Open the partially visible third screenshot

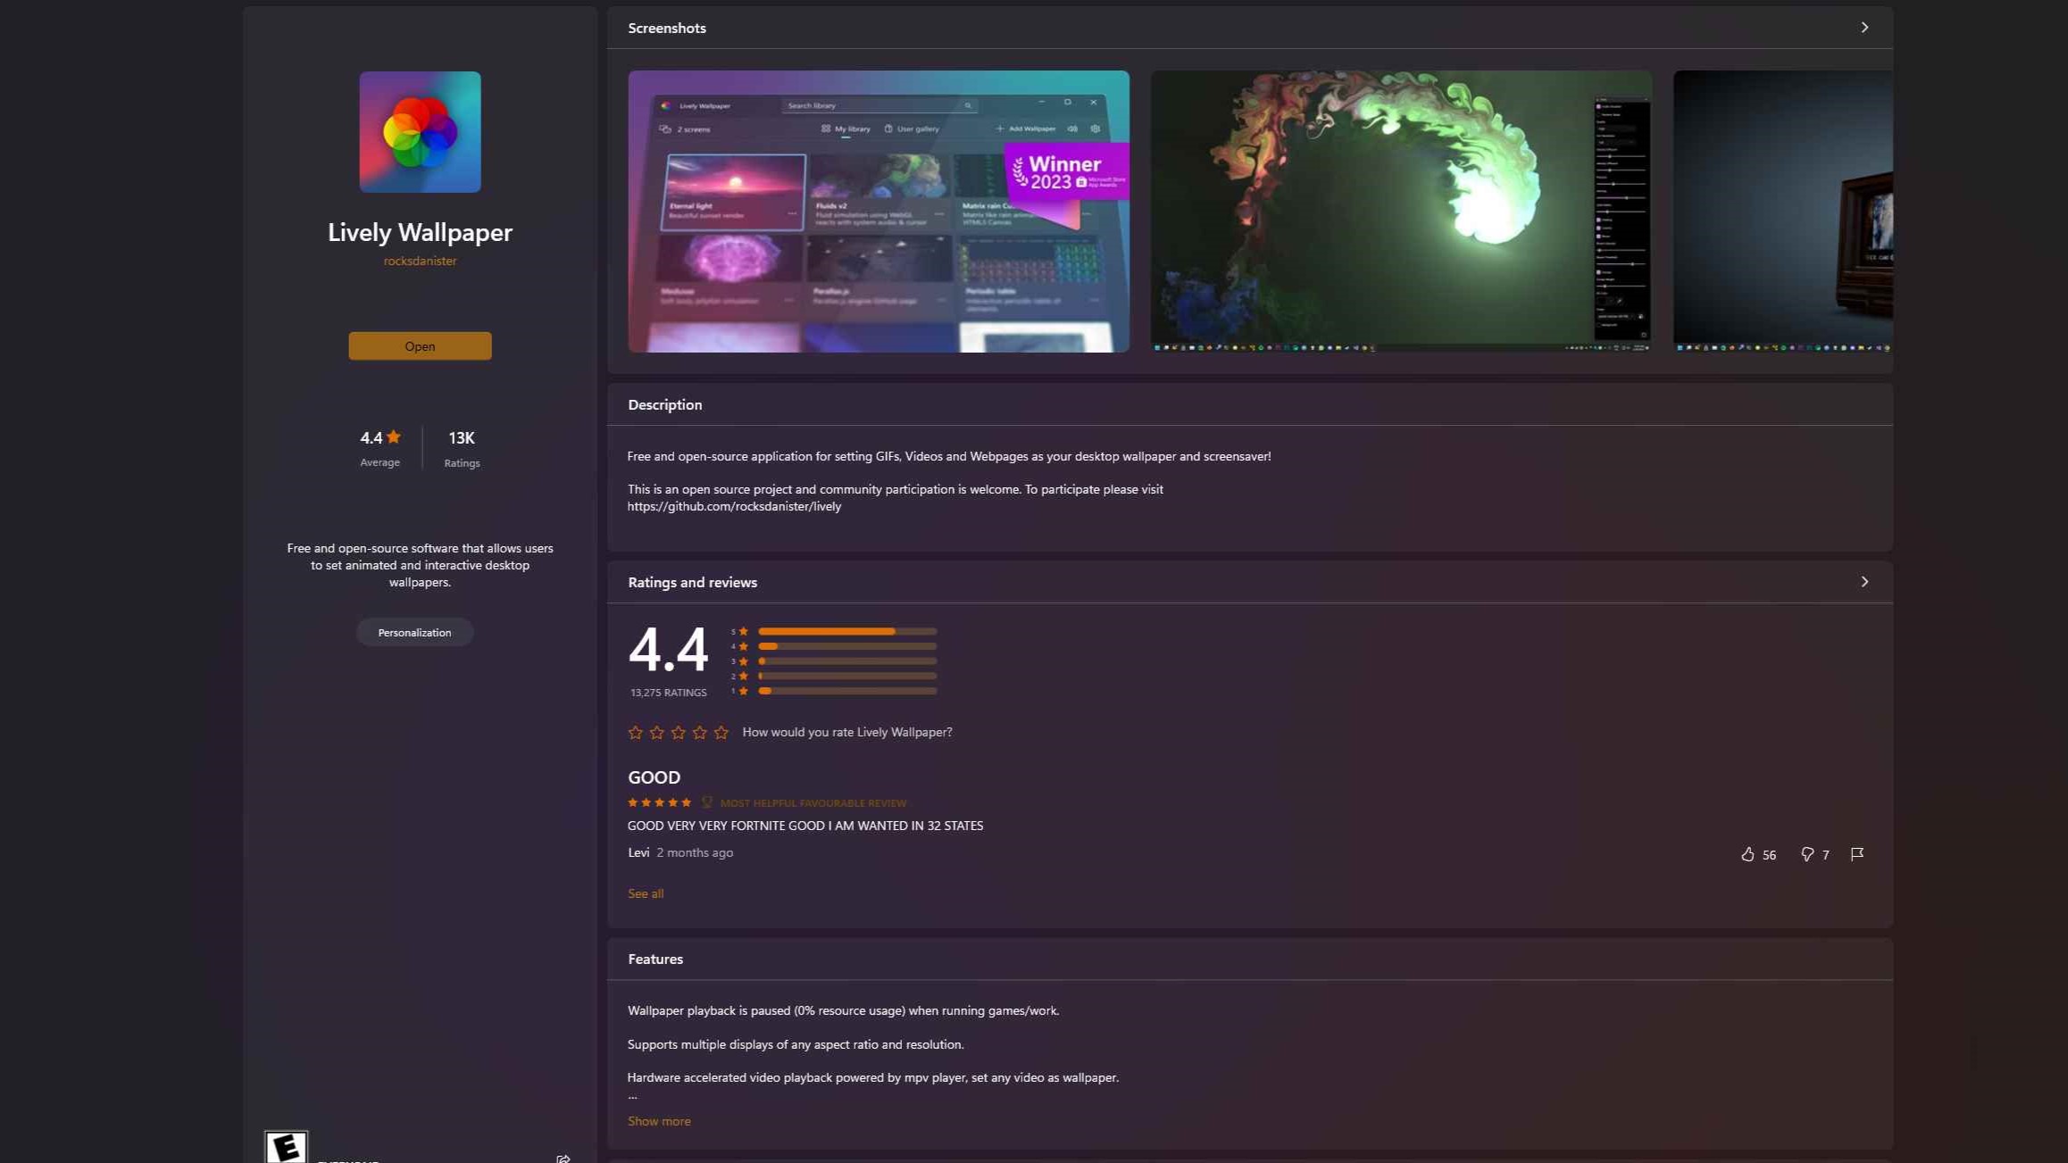click(1782, 212)
